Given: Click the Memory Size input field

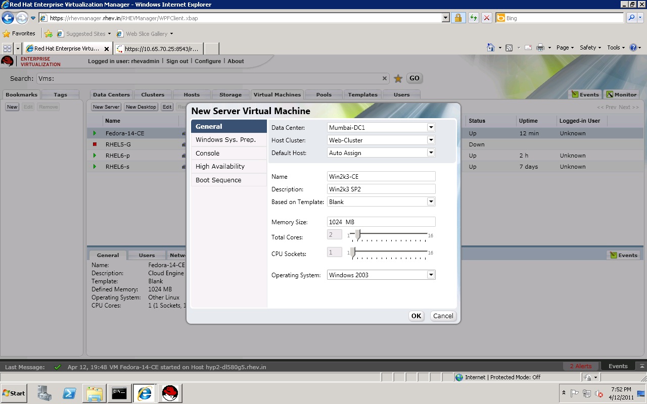Looking at the screenshot, I should pos(381,222).
